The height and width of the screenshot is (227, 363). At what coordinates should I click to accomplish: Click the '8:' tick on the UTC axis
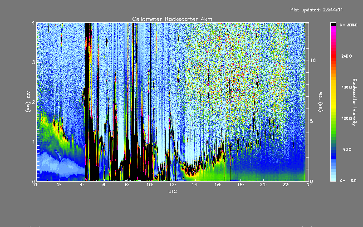(128, 185)
